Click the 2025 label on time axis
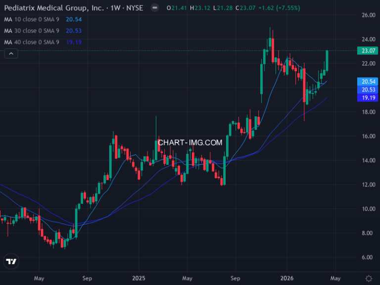 coord(139,278)
